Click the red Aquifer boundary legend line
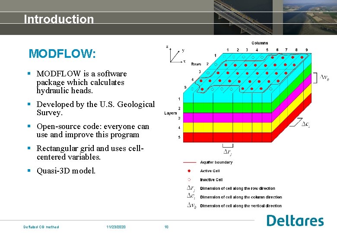The width and height of the screenshot is (337, 233). 190,162
